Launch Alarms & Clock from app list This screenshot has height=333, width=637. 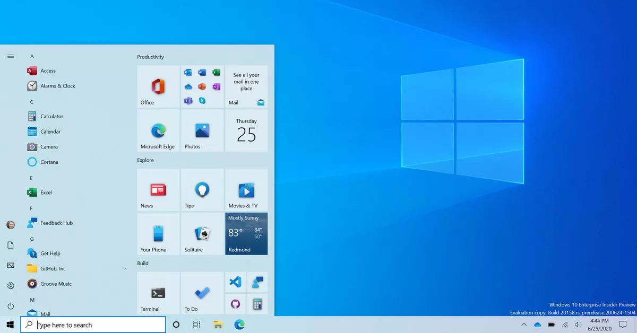77,86
